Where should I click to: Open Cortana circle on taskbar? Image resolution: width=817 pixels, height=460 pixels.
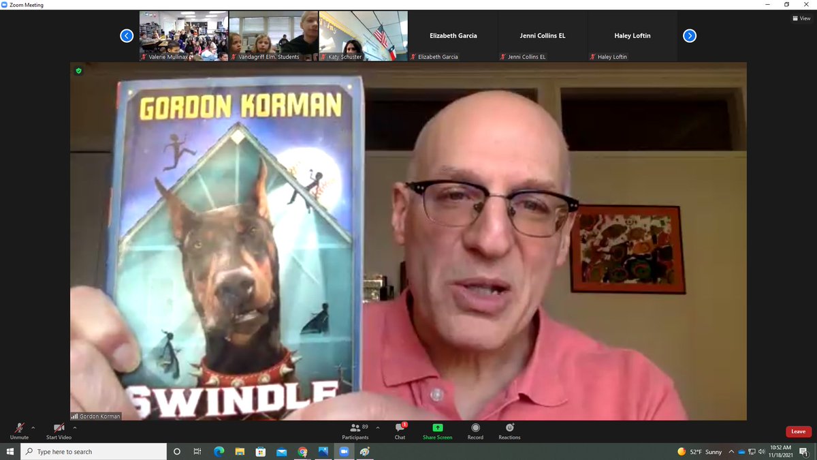[177, 452]
